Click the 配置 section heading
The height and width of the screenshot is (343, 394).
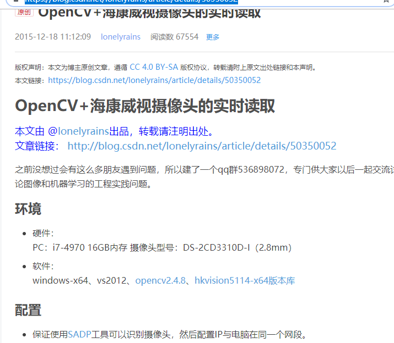click(x=28, y=310)
